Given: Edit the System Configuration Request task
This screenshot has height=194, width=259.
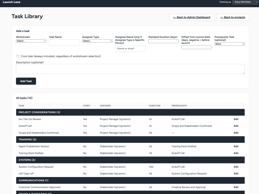Looking at the screenshot, I should pyautogui.click(x=236, y=167).
